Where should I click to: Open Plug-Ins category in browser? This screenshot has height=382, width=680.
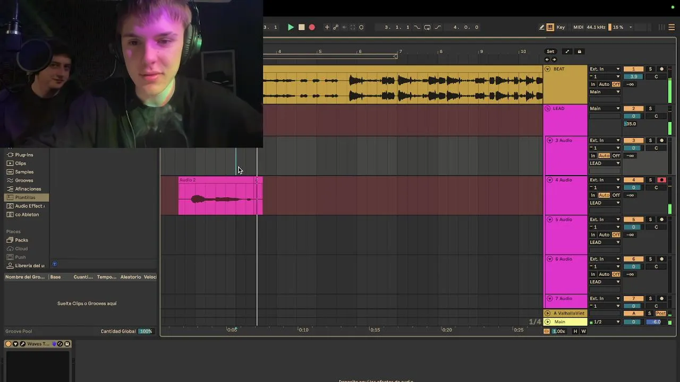24,155
